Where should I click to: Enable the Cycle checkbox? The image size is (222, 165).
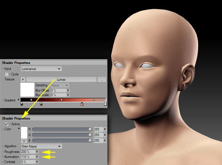tap(7, 74)
